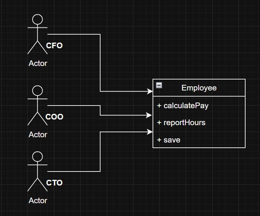260x216 pixels.
Task: Select the save method row
Action: [x=199, y=140]
